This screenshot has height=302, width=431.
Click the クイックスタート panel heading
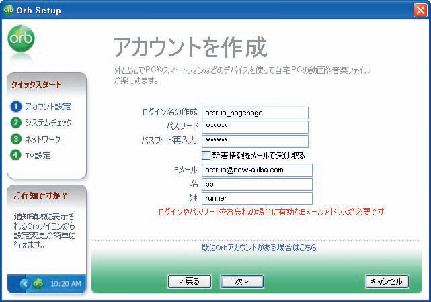36,84
